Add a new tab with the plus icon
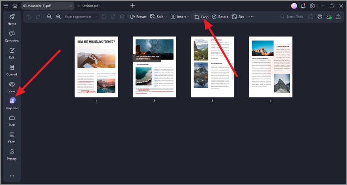 tap(132, 6)
